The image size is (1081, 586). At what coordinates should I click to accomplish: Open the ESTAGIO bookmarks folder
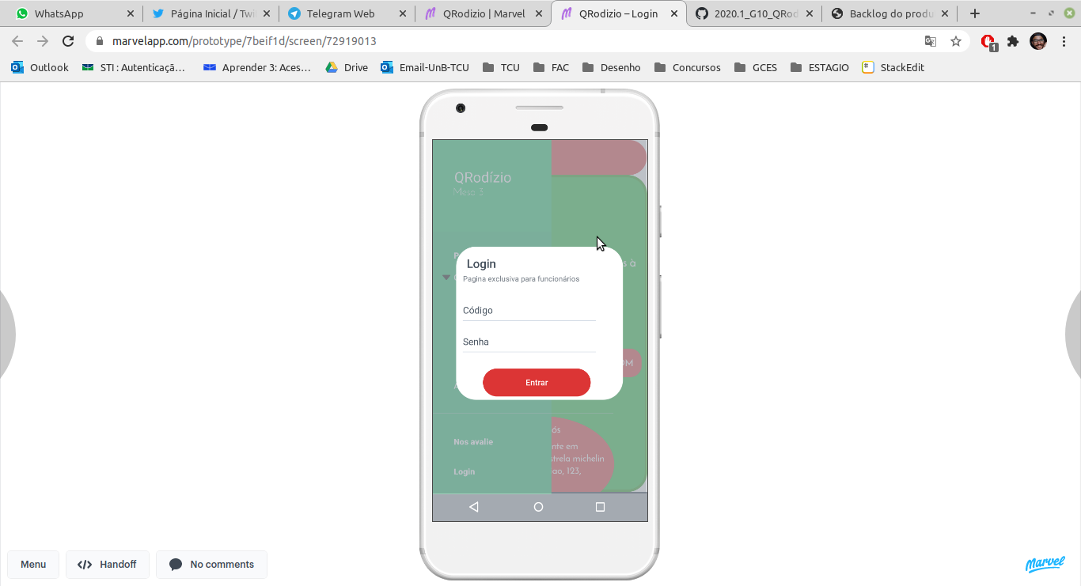819,67
